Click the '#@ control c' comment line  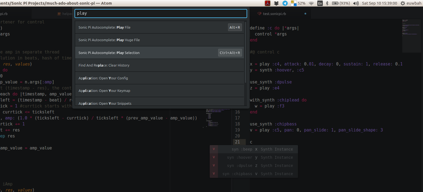pyautogui.click(x=265, y=52)
